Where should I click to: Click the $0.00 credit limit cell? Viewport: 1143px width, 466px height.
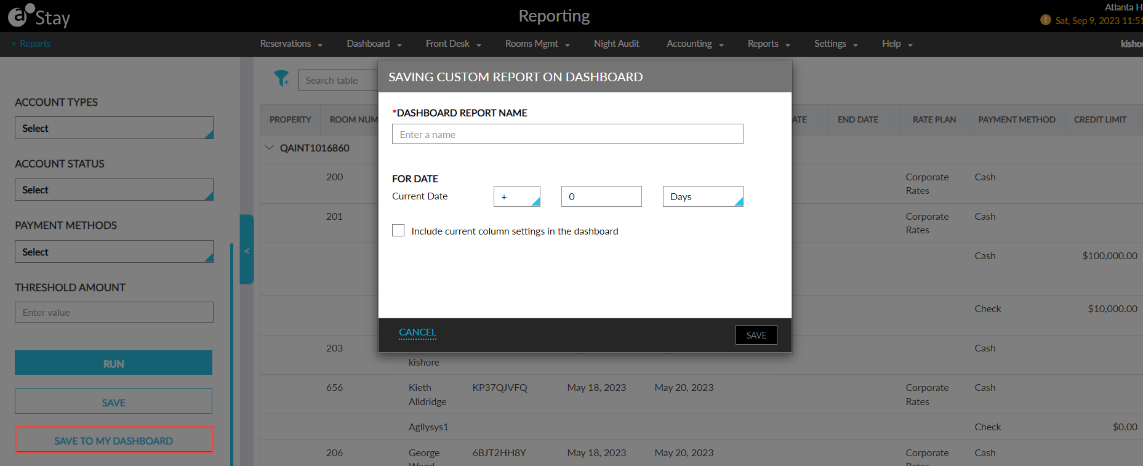pos(1125,427)
